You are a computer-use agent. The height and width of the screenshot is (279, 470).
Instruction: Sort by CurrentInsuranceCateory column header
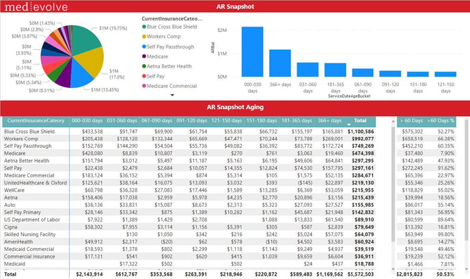[35, 121]
